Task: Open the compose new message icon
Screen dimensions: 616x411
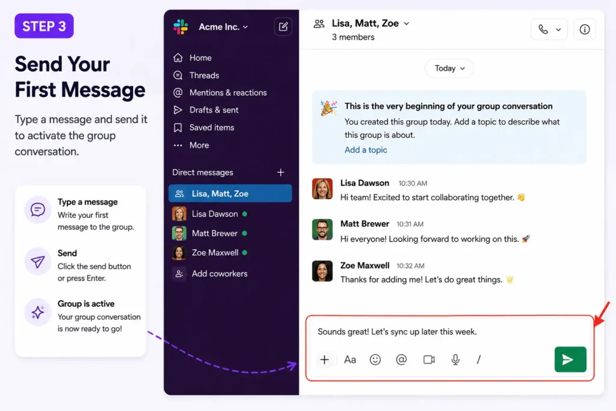Action: pos(283,26)
